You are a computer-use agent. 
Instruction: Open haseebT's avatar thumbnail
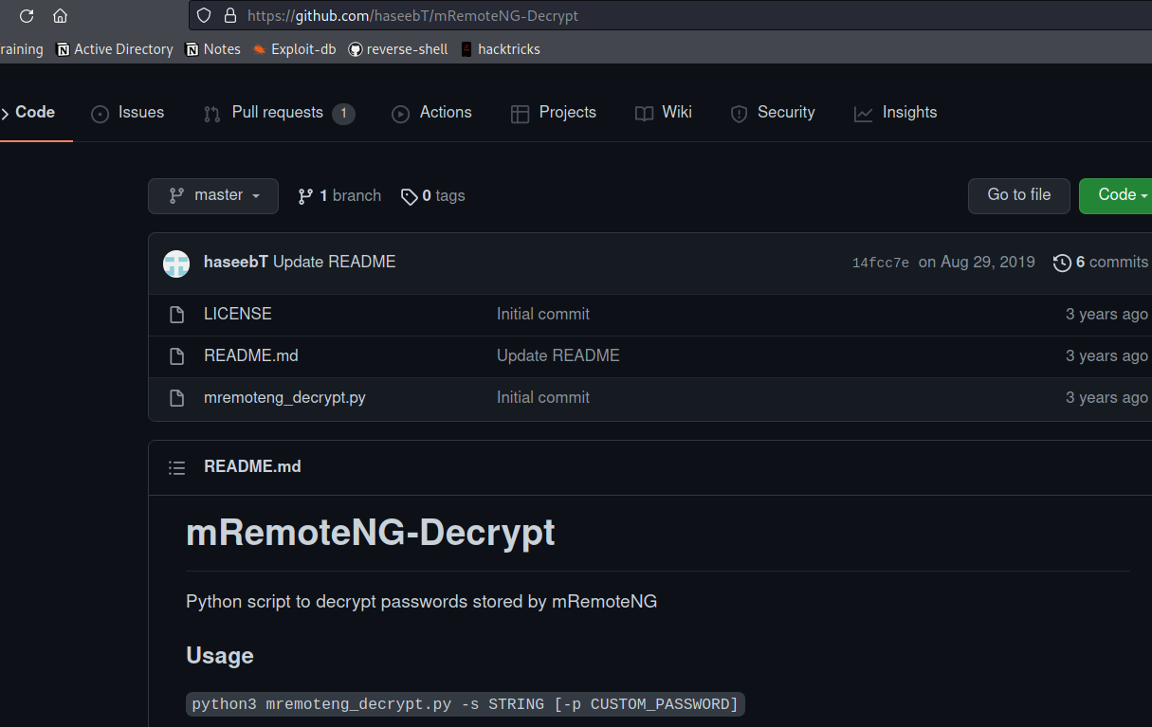click(x=176, y=264)
